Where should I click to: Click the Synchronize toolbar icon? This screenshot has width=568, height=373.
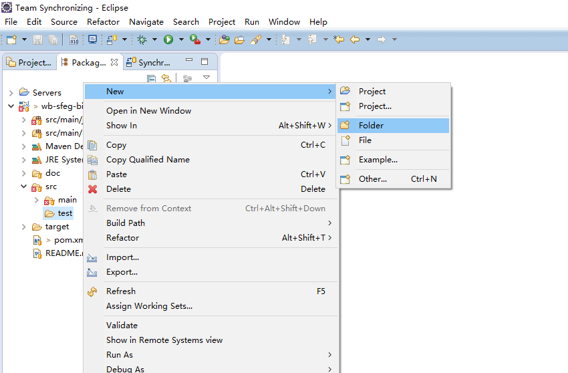(x=112, y=39)
